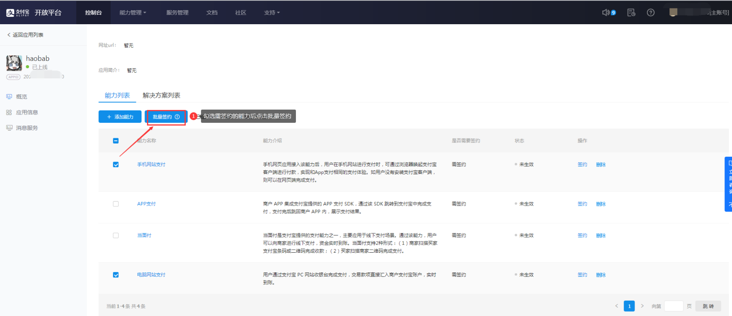Click the 添加能力 button
Screen dimensions: 732x316
click(120, 117)
